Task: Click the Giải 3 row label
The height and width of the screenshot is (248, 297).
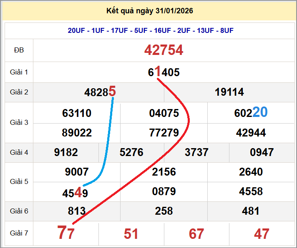Action: [19, 123]
